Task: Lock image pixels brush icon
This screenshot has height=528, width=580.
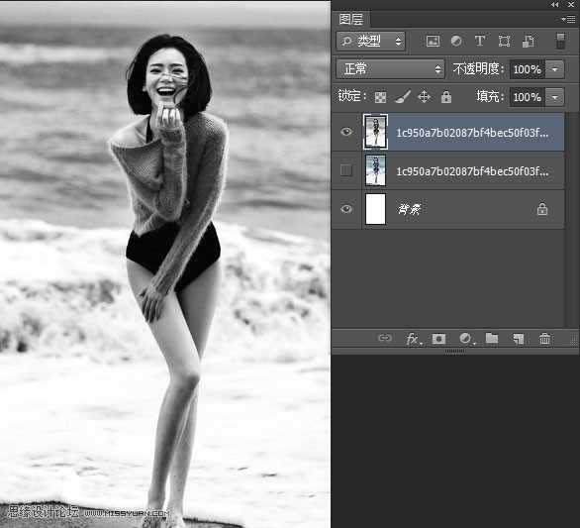Action: pos(403,97)
